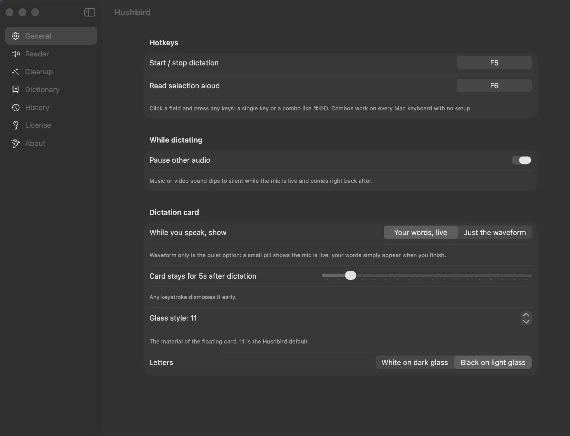Viewport: 570px width, 436px height.
Task: Click the Hushbird default material note
Action: pyautogui.click(x=229, y=342)
